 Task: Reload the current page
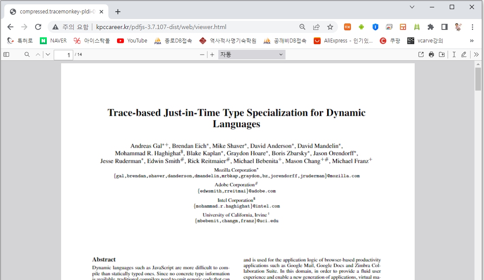(38, 27)
